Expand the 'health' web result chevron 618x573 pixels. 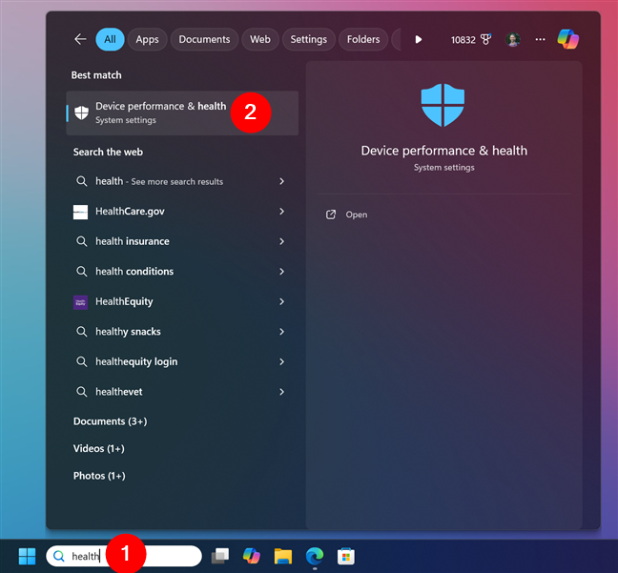[x=281, y=181]
